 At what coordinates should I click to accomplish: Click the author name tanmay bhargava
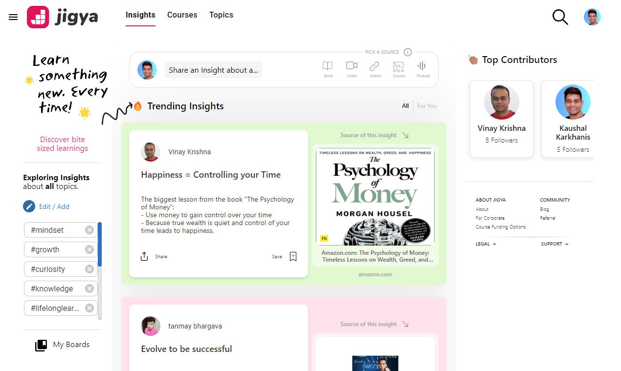195,326
